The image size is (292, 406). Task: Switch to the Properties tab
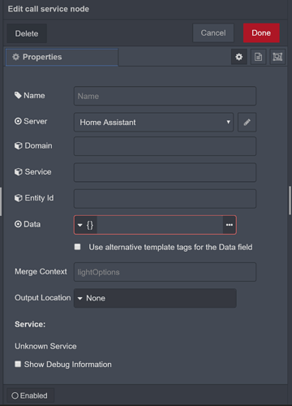[x=62, y=57]
